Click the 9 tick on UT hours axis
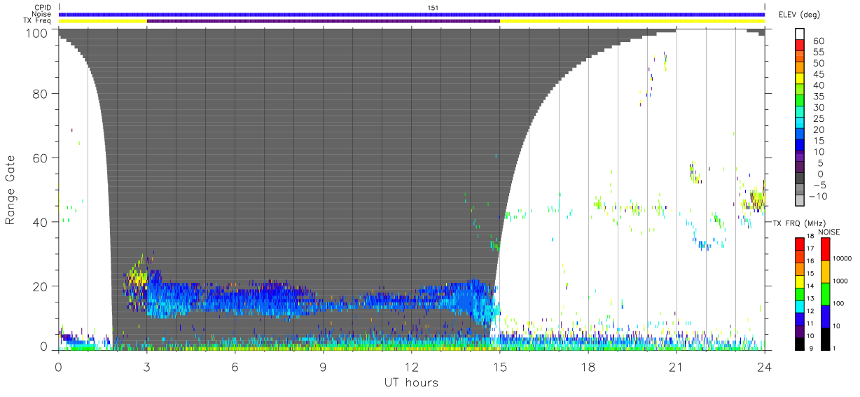This screenshot has height=397, width=860. point(324,366)
